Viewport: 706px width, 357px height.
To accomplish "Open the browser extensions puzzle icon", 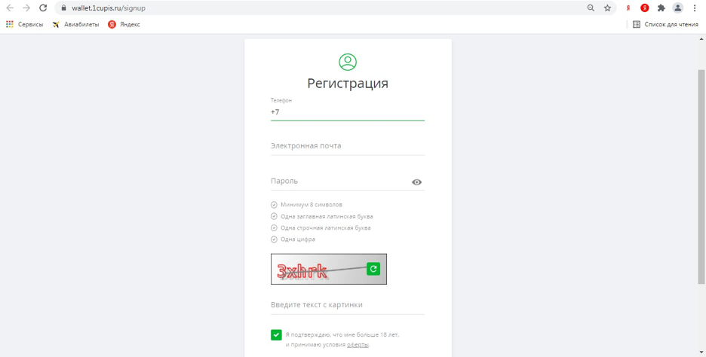I will tap(661, 8).
